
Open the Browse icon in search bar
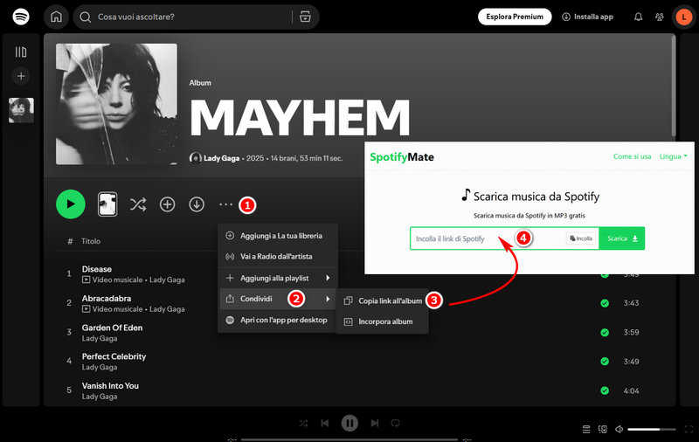305,17
